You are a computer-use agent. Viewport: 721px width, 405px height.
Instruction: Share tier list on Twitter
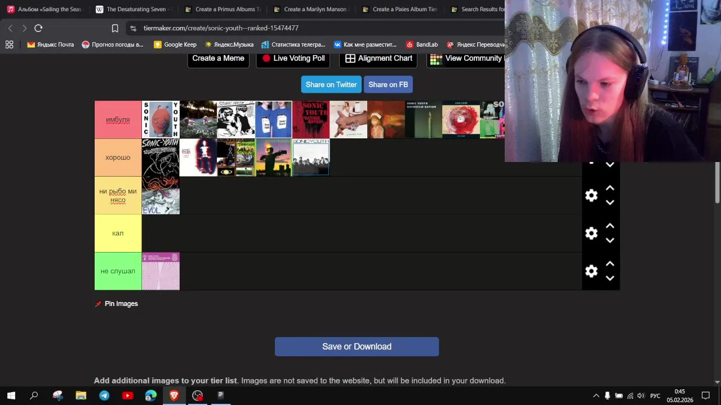[x=331, y=84]
